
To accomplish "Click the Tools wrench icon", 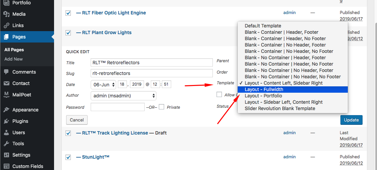I will [6, 144].
